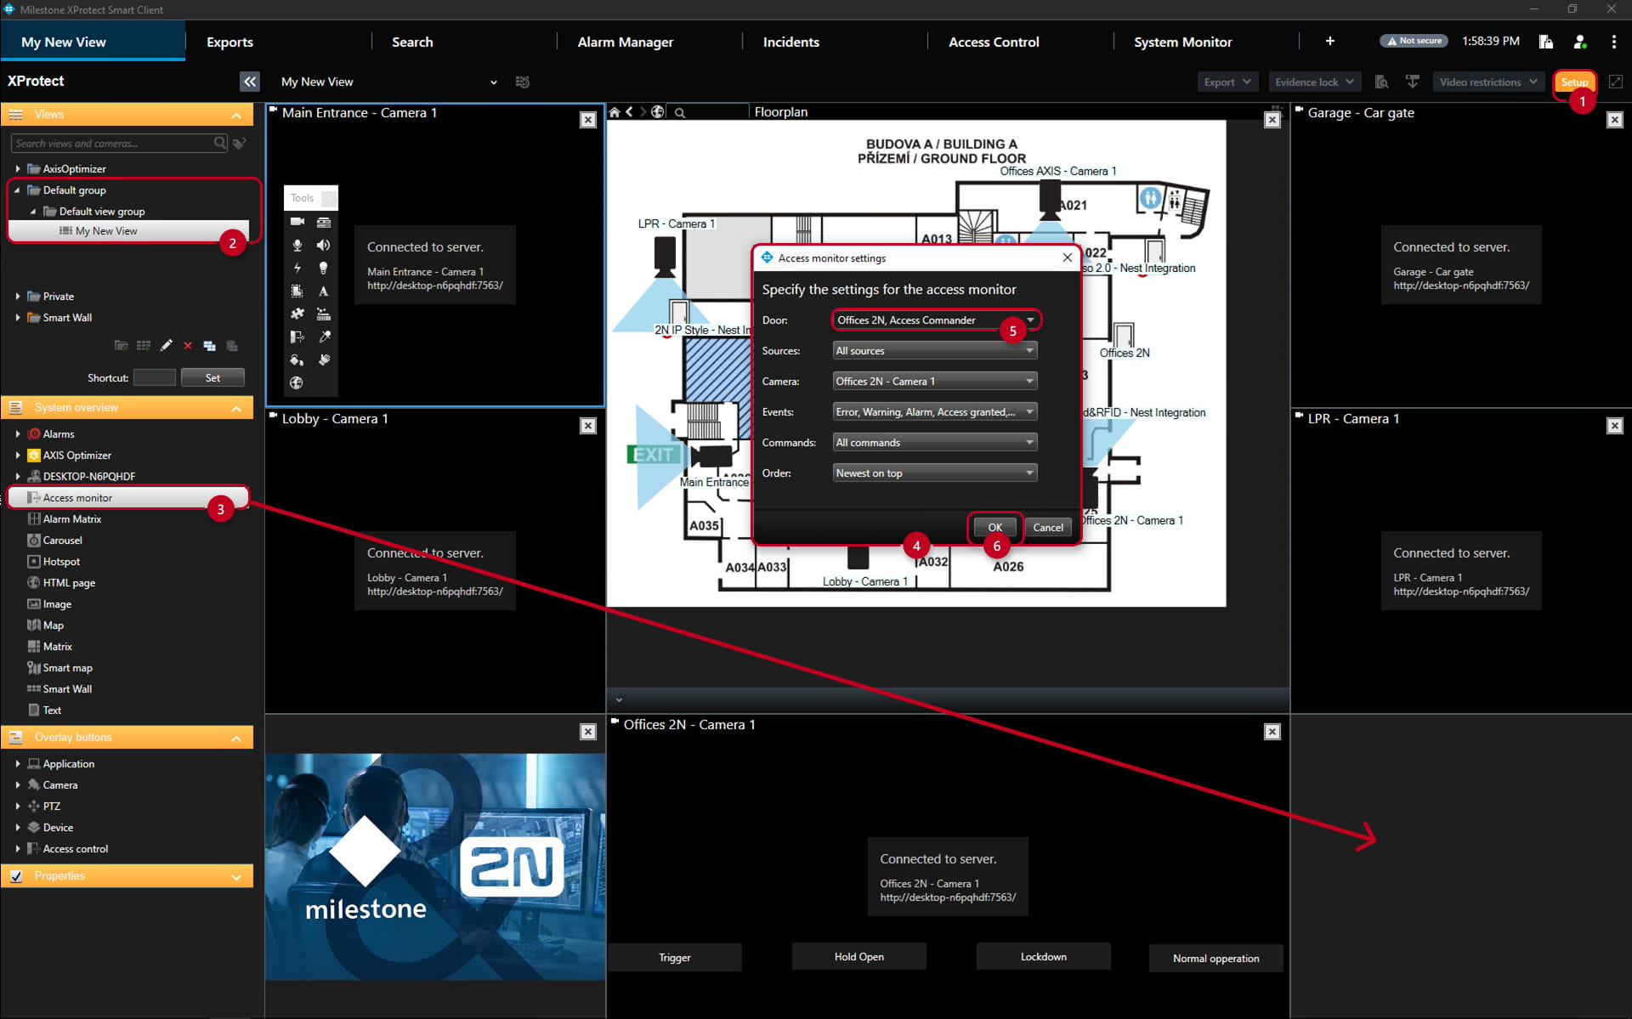Collapse the System overview panel
Viewport: 1632px width, 1019px height.
(127, 408)
